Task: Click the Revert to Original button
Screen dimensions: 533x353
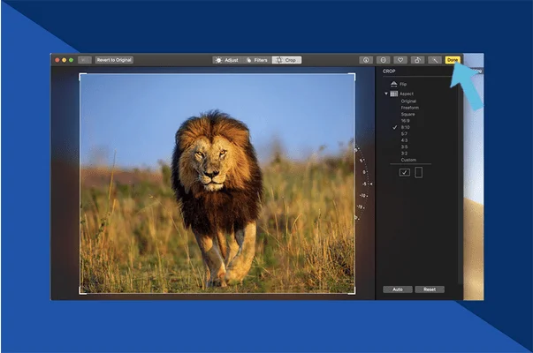Action: coord(115,60)
